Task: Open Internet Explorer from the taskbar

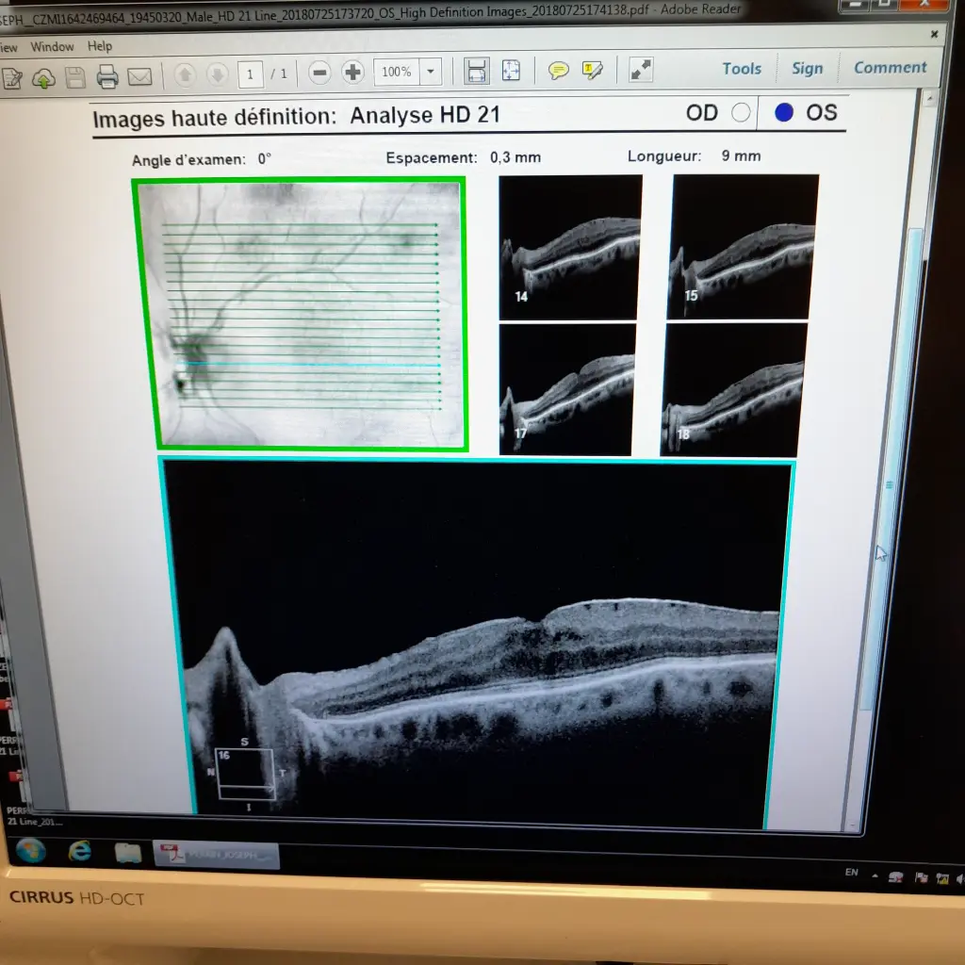Action: click(x=80, y=851)
